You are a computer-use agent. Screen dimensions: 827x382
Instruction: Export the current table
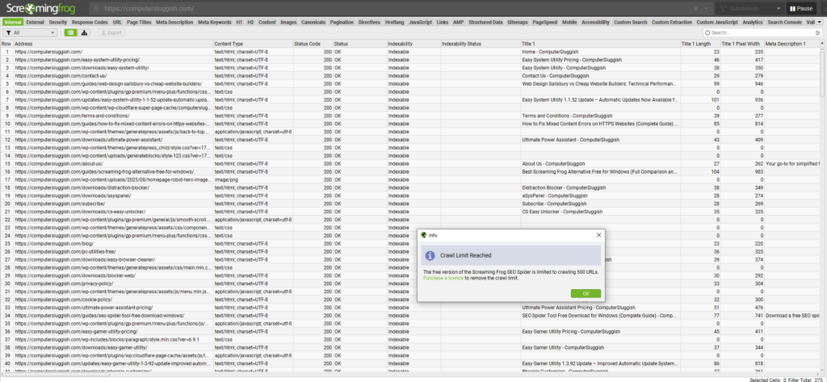pos(110,33)
